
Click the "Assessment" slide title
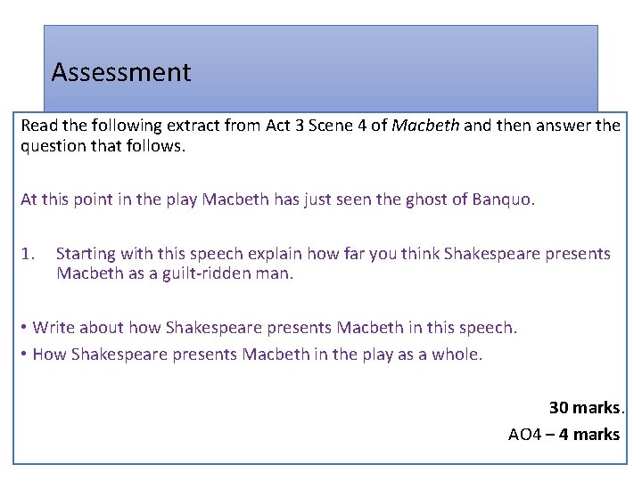(121, 72)
